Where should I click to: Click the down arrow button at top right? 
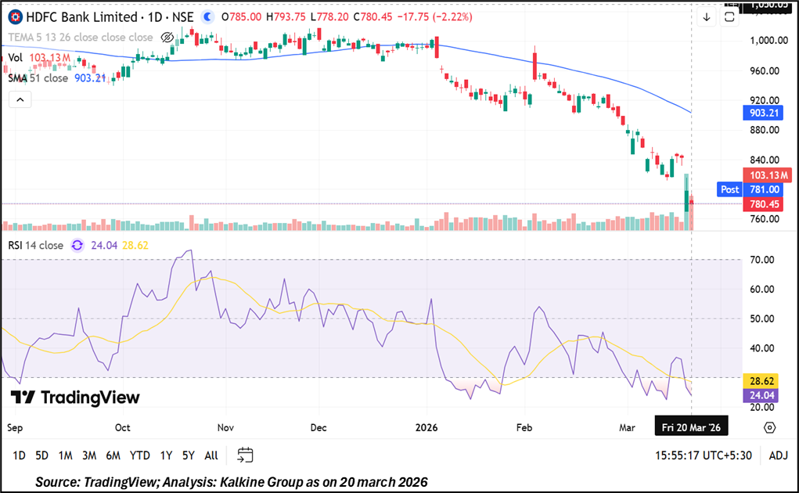[707, 17]
